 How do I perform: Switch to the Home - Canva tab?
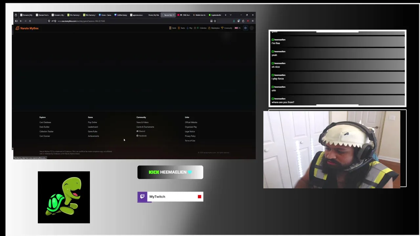(x=105, y=15)
